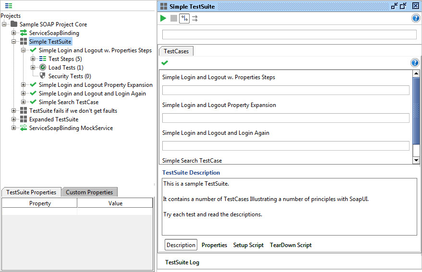Expand Expanded TestSuite node

[x=14, y=119]
